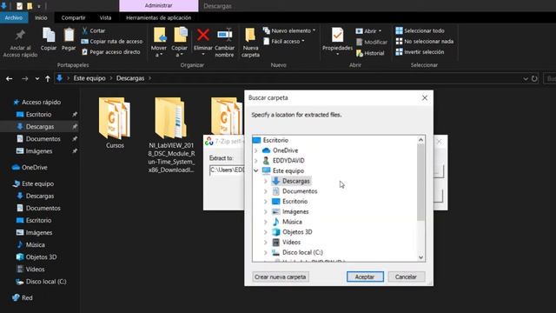Open the Archivo menu

pos(14,17)
